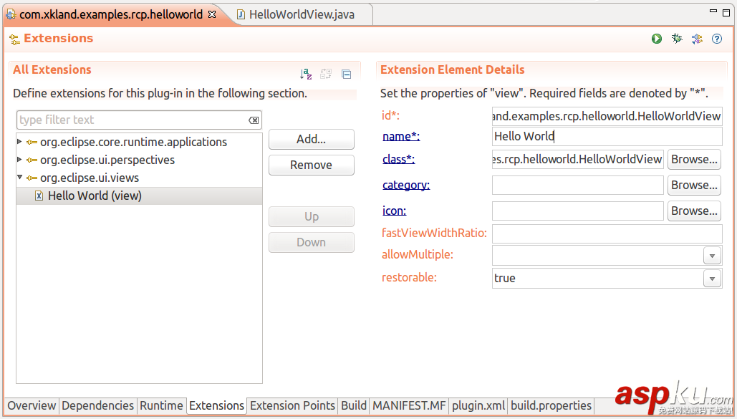Open help via the question mark icon

[717, 39]
